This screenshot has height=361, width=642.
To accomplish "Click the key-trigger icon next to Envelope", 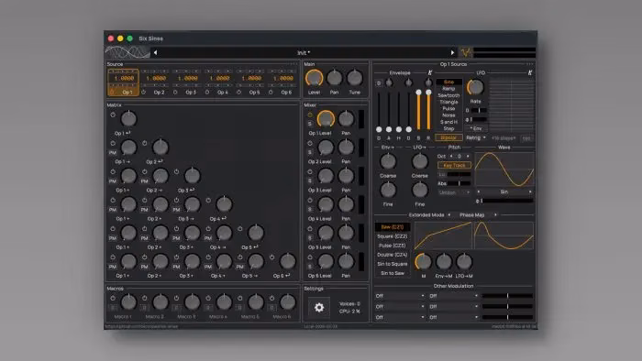I will pyautogui.click(x=430, y=72).
